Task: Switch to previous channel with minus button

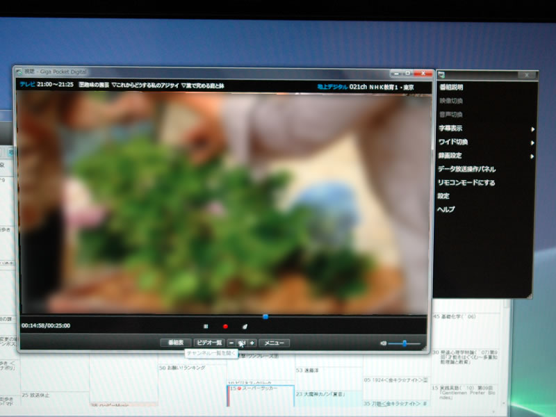Action: click(x=231, y=343)
